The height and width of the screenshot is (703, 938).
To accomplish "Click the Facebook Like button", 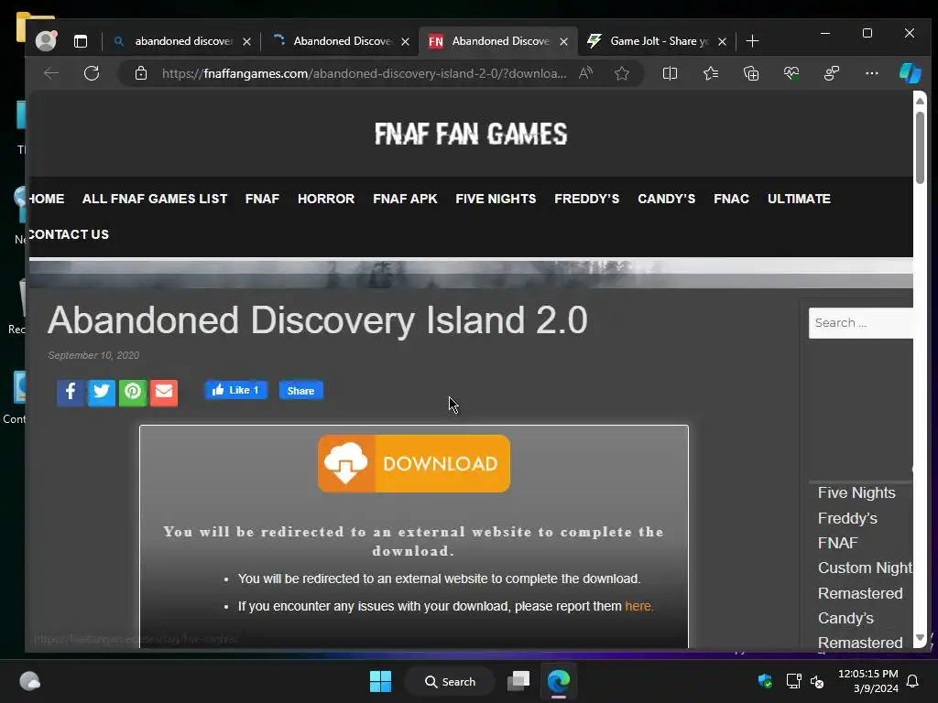I will (x=235, y=390).
